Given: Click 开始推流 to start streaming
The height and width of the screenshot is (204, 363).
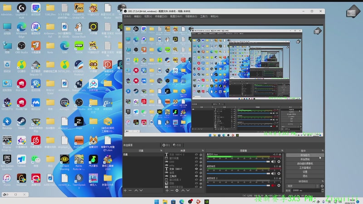Looking at the screenshot, I should (x=305, y=155).
